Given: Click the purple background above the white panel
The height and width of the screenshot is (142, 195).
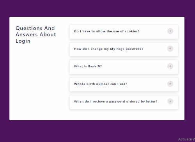Looking at the screenshot, I should 97,8.
